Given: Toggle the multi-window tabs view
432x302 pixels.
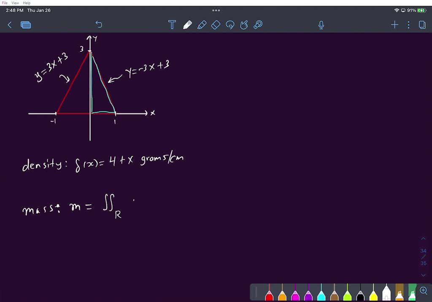Looking at the screenshot, I should pos(26,25).
